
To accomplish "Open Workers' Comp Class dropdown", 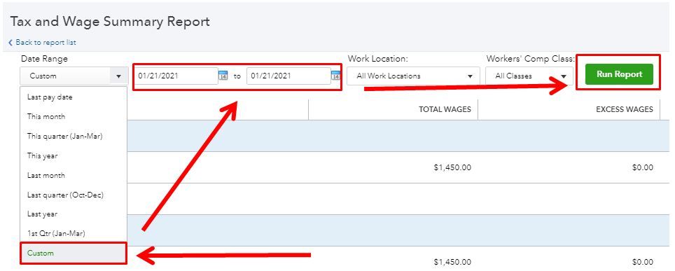I will pyautogui.click(x=529, y=76).
